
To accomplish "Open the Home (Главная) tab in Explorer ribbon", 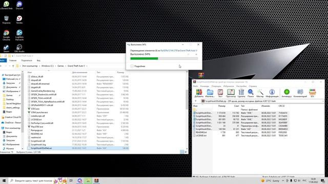I will [x=12, y=60].
